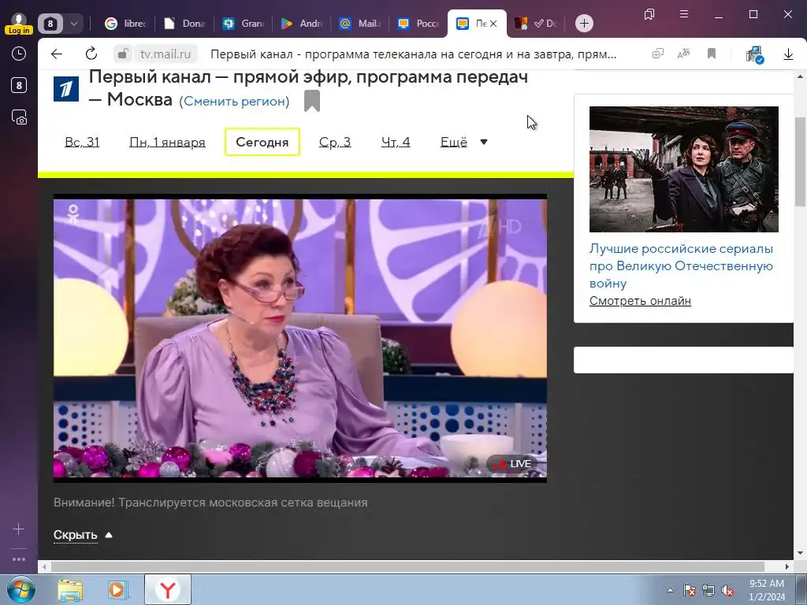Expand the Ещё dates dropdown
This screenshot has width=807, height=605.
[463, 142]
